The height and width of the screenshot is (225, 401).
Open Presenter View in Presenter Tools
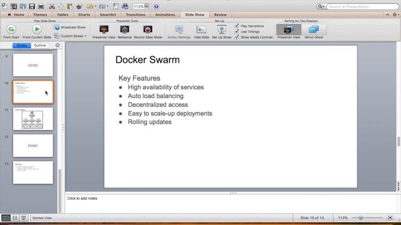click(x=104, y=32)
